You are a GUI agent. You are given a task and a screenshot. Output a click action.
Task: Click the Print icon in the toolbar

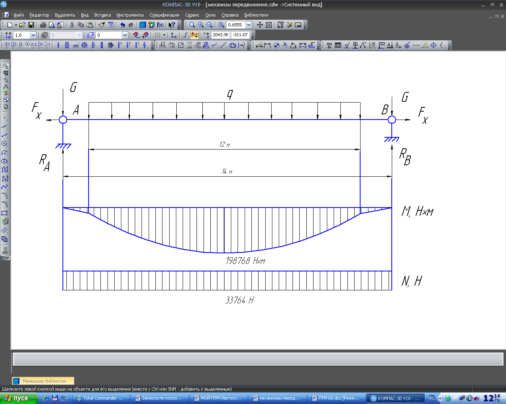pyautogui.click(x=43, y=25)
